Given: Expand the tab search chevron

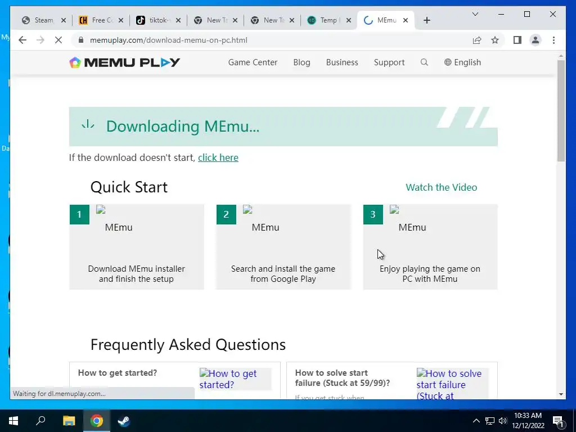Looking at the screenshot, I should pos(475,14).
